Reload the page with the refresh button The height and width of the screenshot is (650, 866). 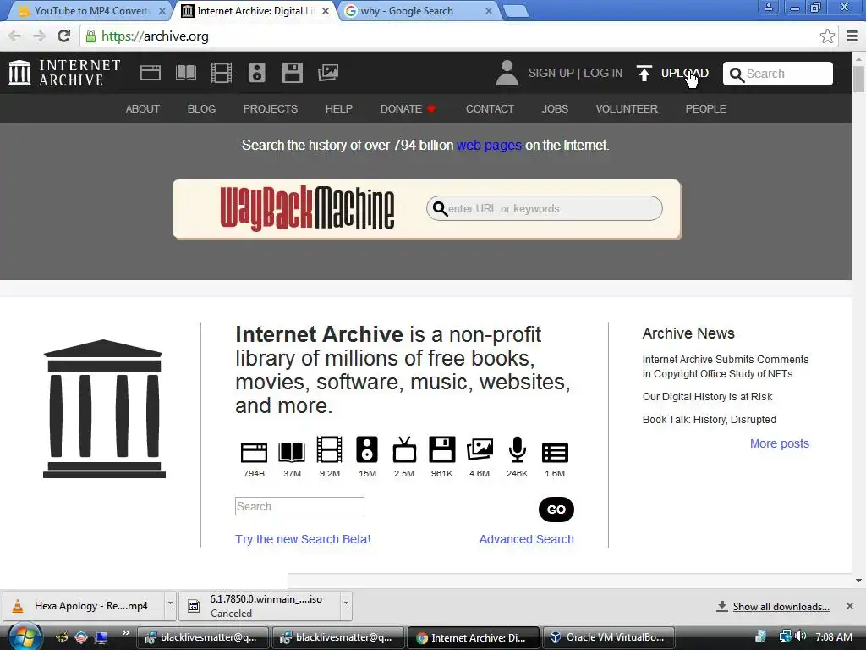64,36
